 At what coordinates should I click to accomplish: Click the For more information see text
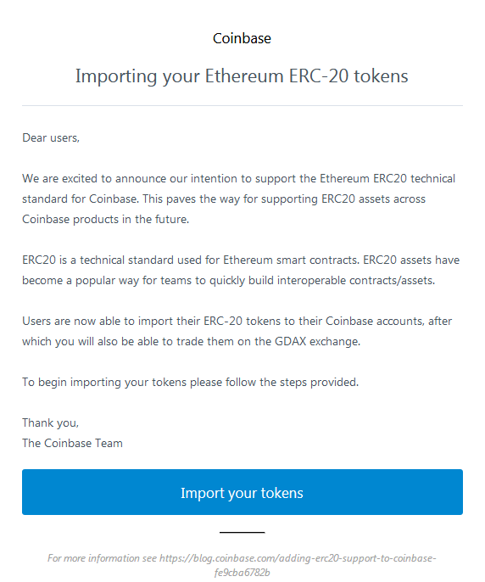(x=102, y=558)
